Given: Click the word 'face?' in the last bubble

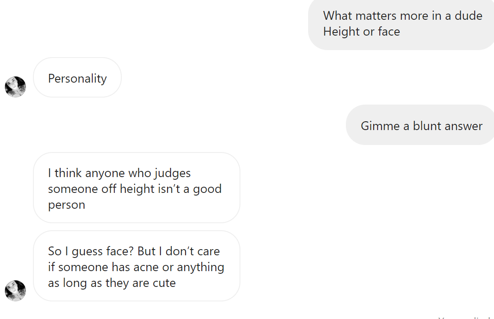Looking at the screenshot, I should (x=120, y=251).
